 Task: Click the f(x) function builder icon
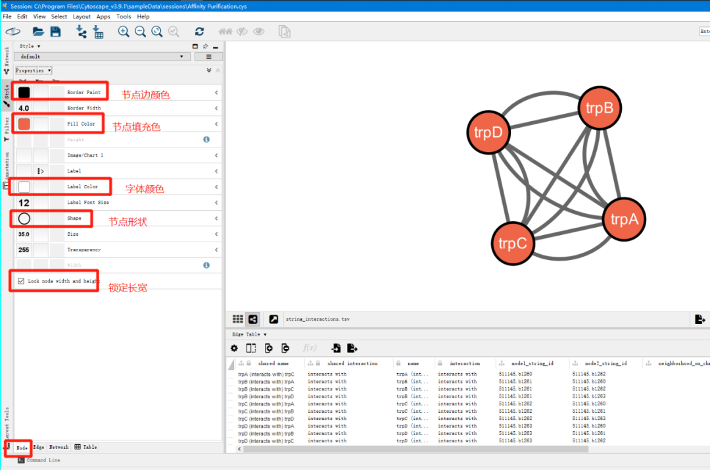[x=308, y=348]
